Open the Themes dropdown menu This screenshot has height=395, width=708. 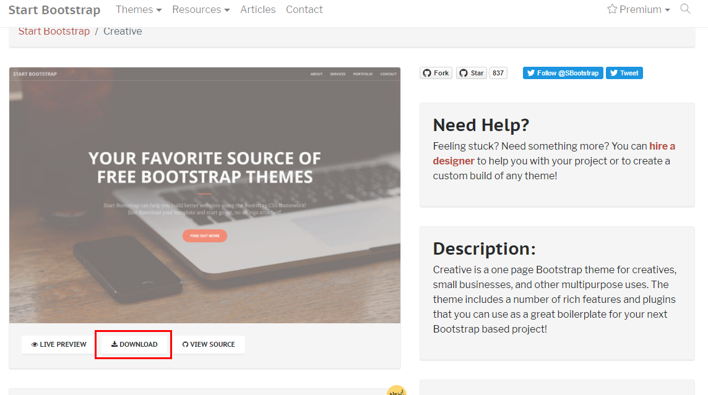(x=138, y=9)
